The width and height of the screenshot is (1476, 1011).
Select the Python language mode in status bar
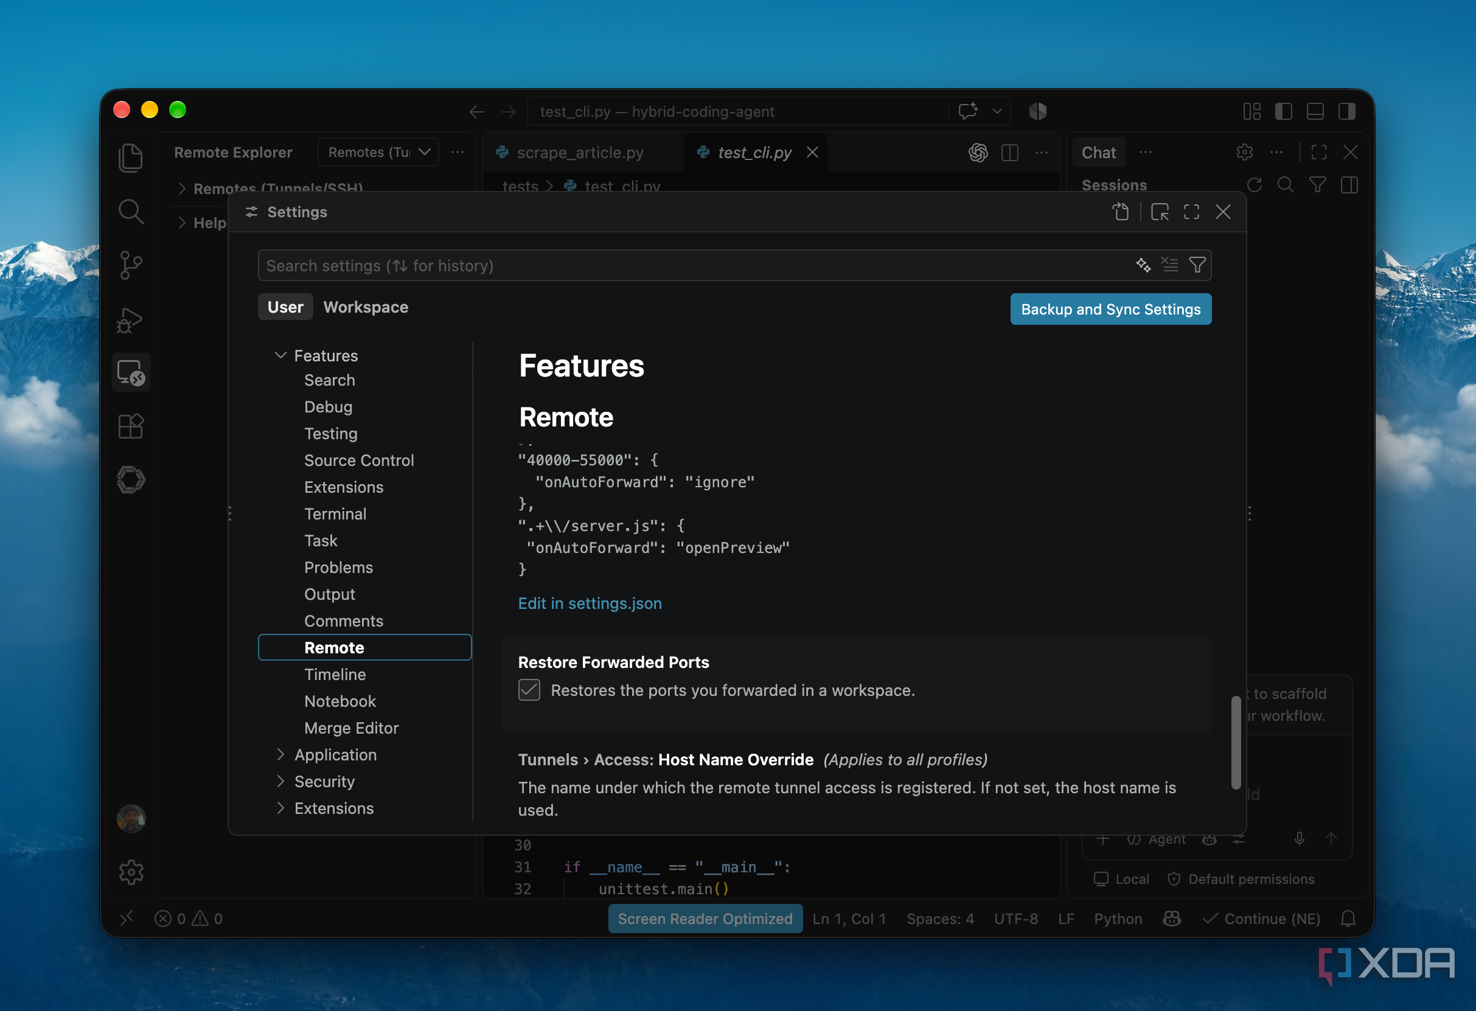(1118, 919)
